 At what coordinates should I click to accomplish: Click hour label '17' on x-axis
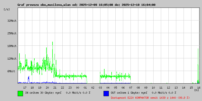point(25,88)
